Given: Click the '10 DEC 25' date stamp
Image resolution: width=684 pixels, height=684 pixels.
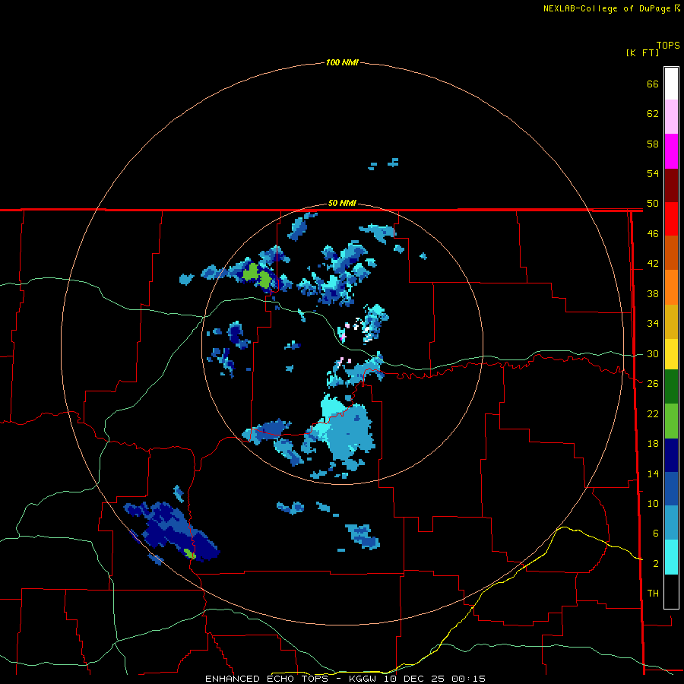Looking at the screenshot, I should coord(414,679).
